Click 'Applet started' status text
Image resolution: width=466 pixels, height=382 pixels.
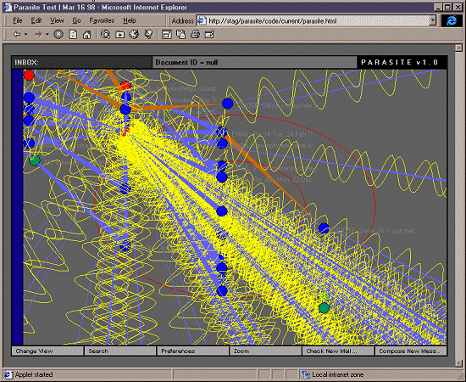(34, 374)
